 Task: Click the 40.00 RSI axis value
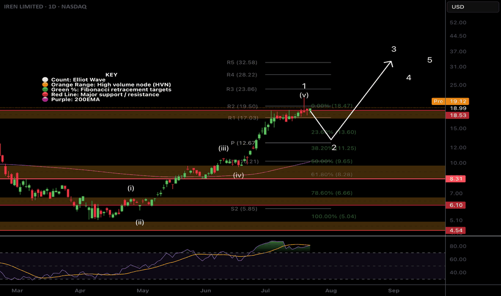point(458,273)
